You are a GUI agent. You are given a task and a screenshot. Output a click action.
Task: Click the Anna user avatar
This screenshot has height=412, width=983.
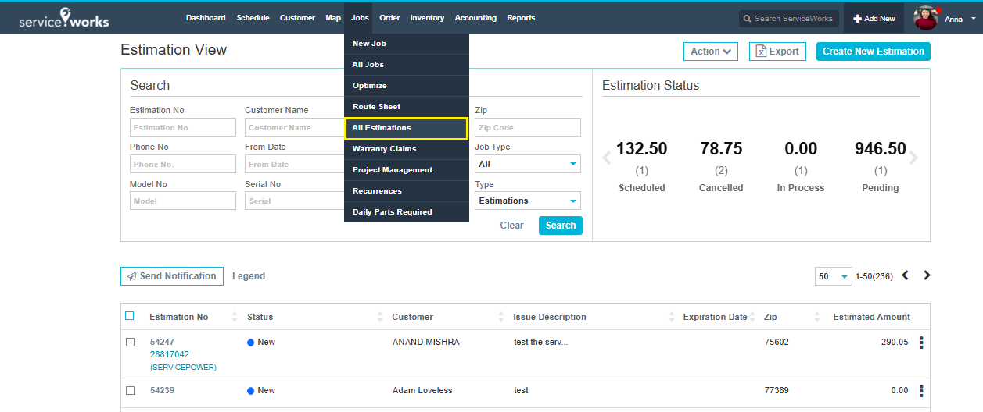925,18
